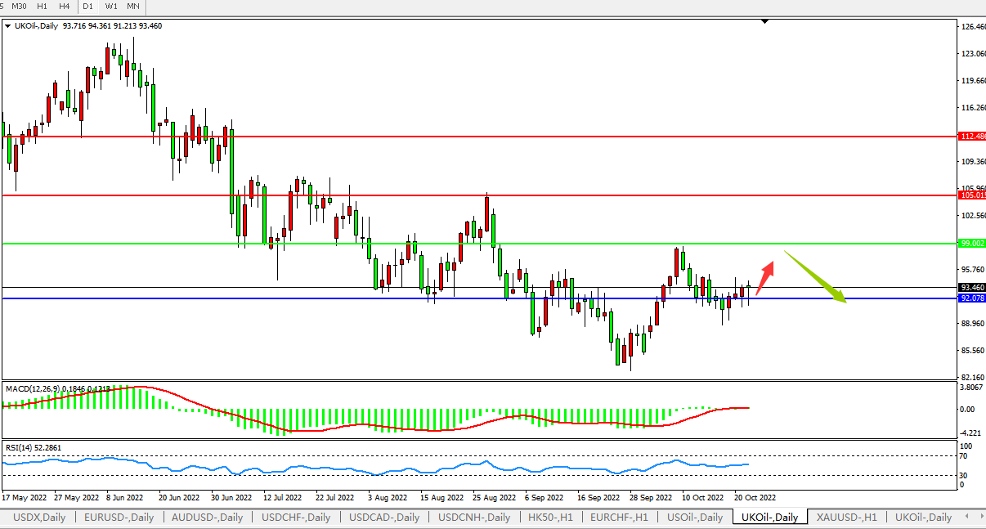Click the green downward arrow drawing
Image resolution: width=986 pixels, height=529 pixels.
[815, 276]
